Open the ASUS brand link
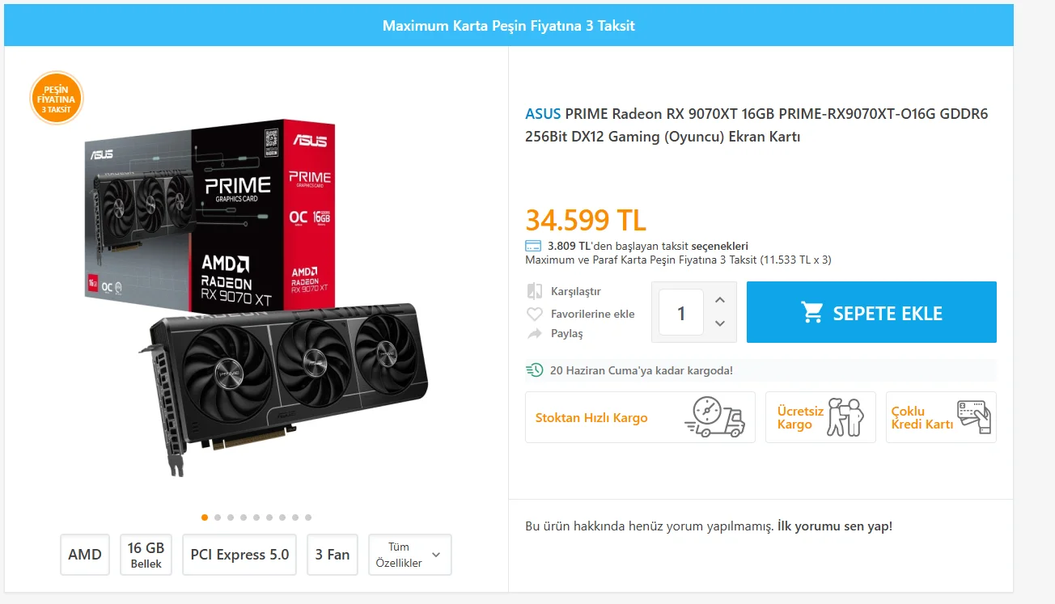The height and width of the screenshot is (604, 1055). (542, 114)
